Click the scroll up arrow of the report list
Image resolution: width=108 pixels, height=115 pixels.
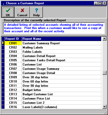[104, 38]
